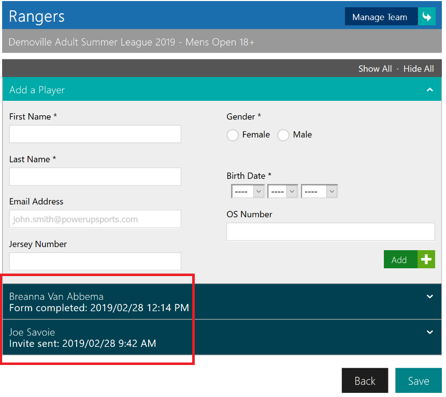
Task: Click the Rangers team title
Action: coord(37,17)
